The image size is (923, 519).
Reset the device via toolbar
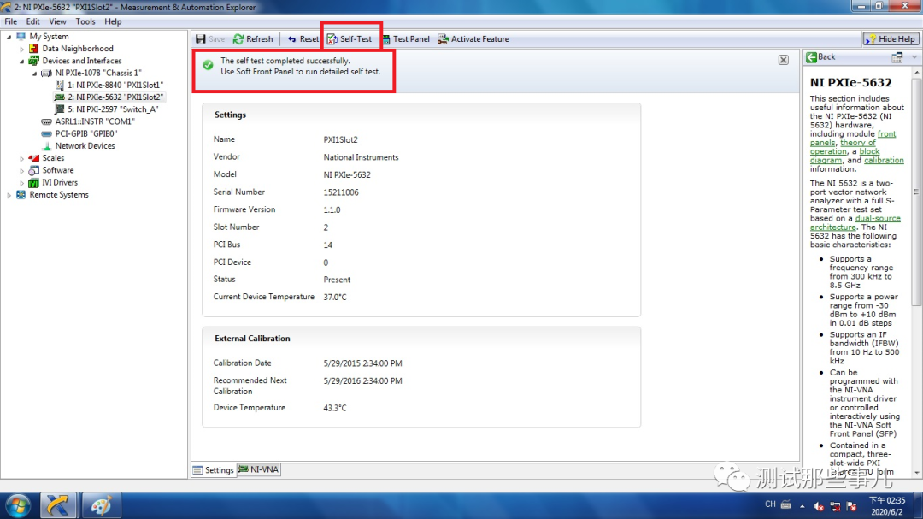[x=303, y=38]
